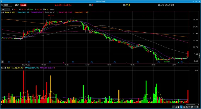Click the circular refresh icon
This screenshot has width=201, height=109.
pyautogui.click(x=192, y=107)
